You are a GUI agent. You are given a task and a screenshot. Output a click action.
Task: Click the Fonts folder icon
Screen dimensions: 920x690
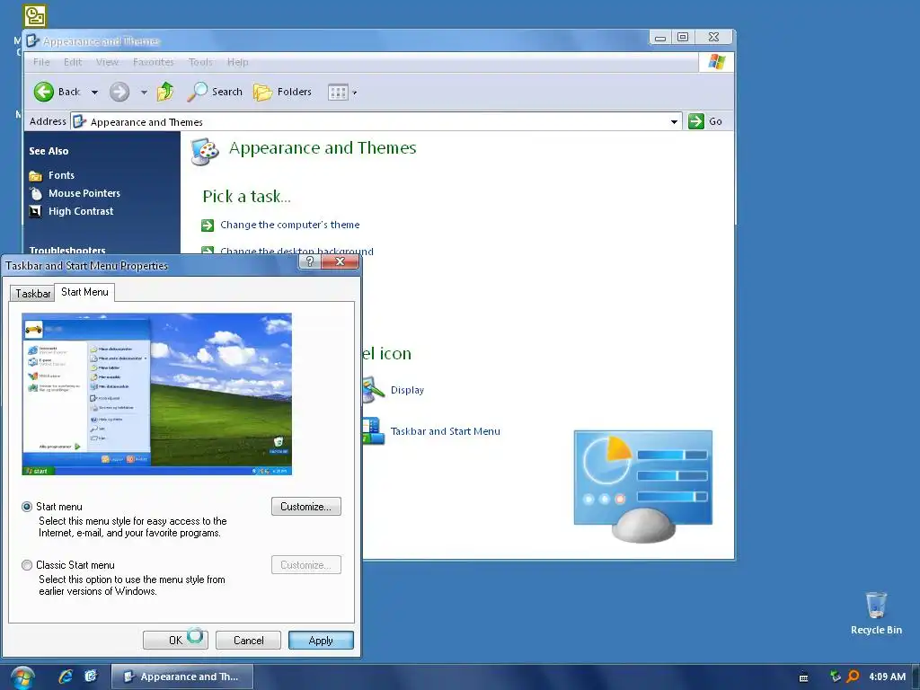click(36, 176)
